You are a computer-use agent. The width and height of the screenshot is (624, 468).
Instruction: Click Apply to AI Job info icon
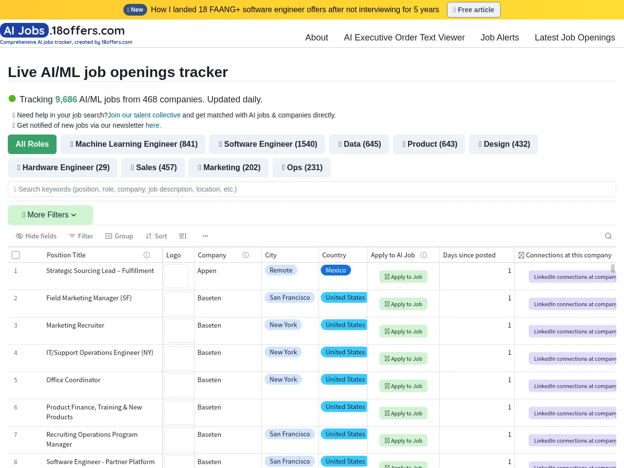pyautogui.click(x=424, y=255)
